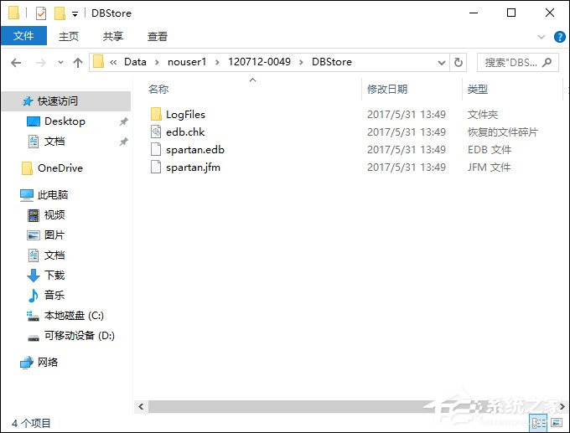The height and width of the screenshot is (433, 570).
Task: Click 恢复的文件碎片 type cell
Action: click(502, 131)
